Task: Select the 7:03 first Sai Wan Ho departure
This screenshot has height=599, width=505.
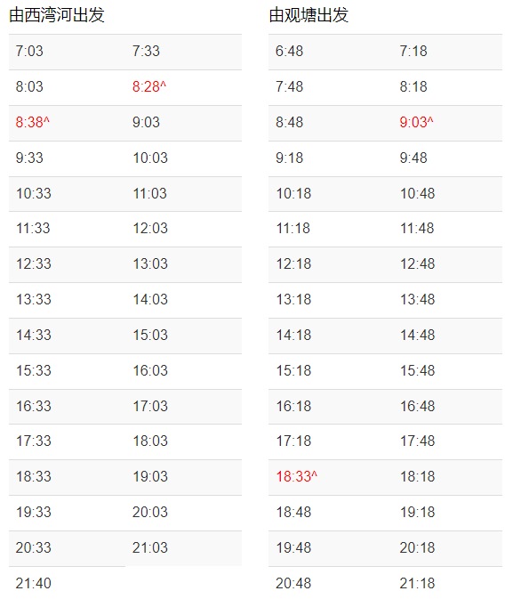Action: point(29,52)
